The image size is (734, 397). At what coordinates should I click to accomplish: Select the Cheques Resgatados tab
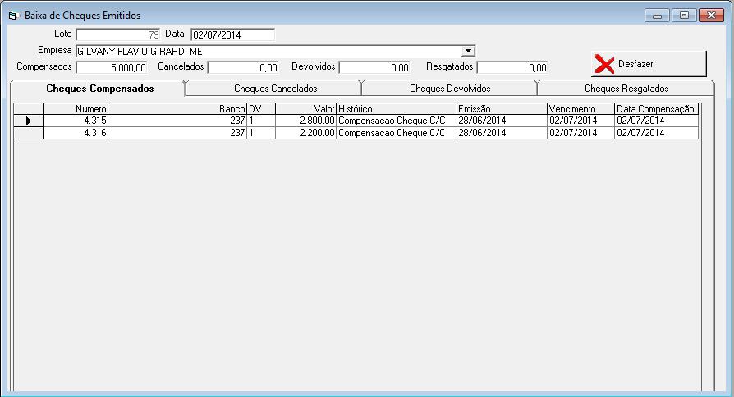click(x=626, y=89)
